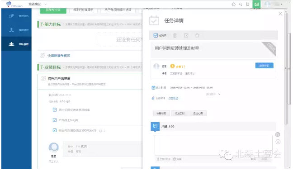Click the praise text next to the medal badge
293x171 pixels.
[x=180, y=66]
